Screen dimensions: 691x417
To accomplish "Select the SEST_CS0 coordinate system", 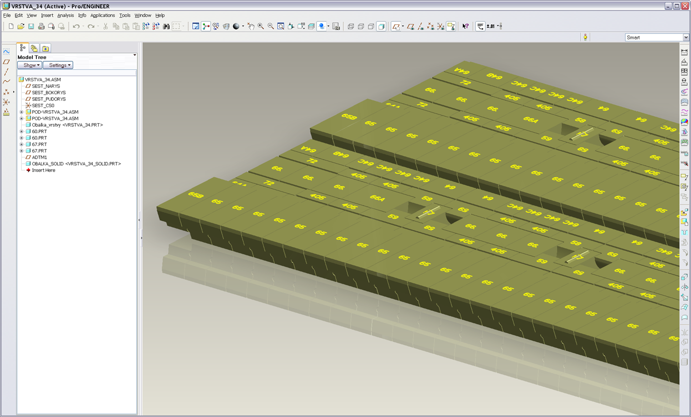I will pos(43,106).
